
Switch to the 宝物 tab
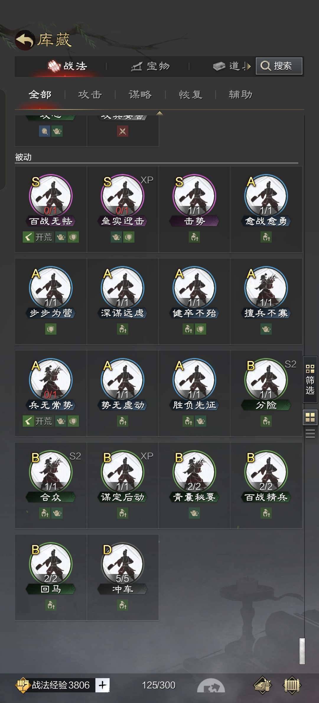(x=150, y=66)
